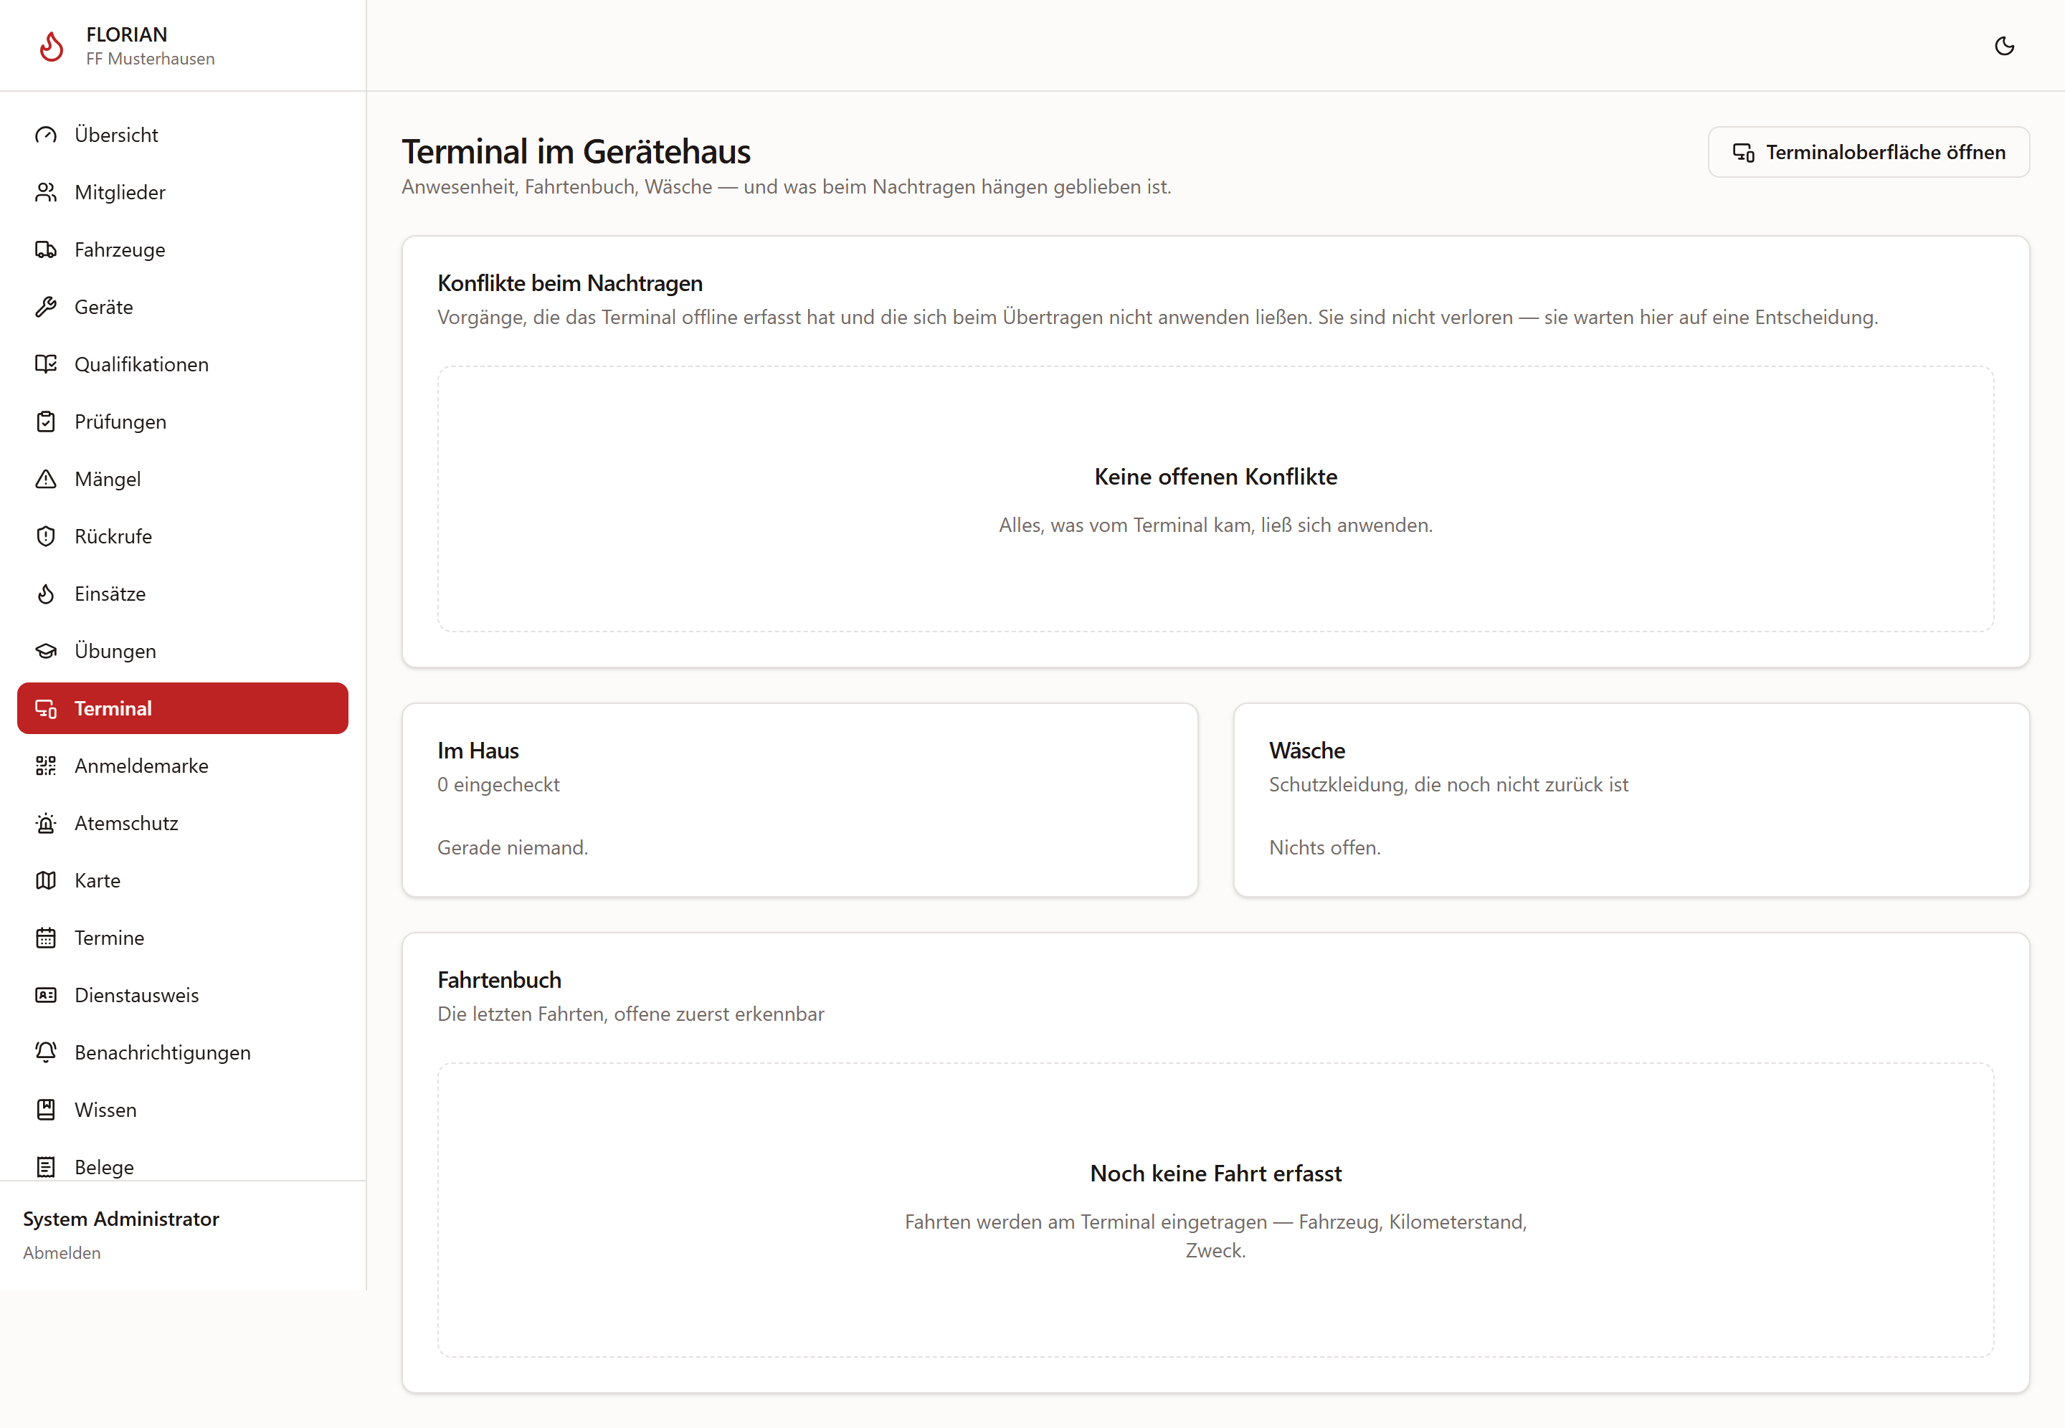Click the FLORIAN flame logo

52,46
